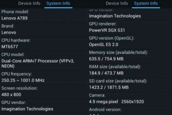Open Device Info tab on right screen
Image resolution: width=172 pixels, height=115 pixels.
click(x=117, y=3)
